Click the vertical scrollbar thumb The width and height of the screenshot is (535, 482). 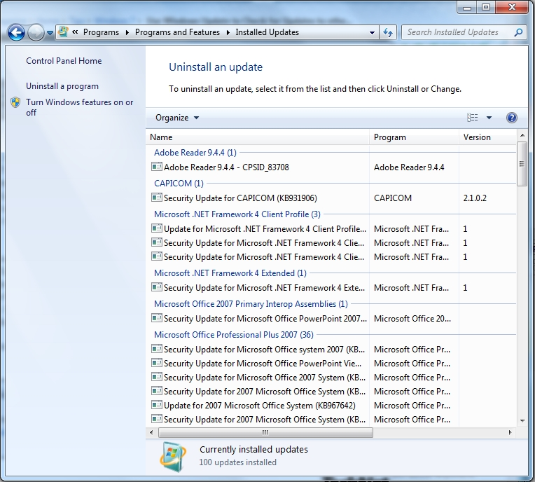coord(522,164)
